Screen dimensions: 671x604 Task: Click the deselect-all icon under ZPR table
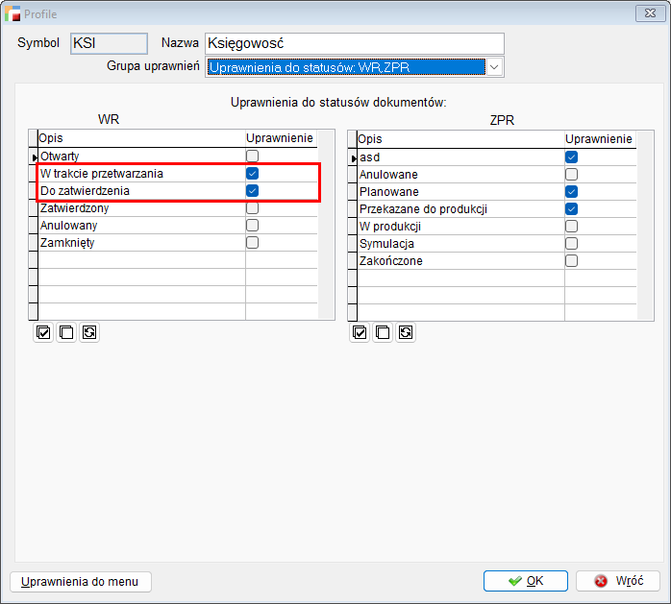click(x=383, y=332)
